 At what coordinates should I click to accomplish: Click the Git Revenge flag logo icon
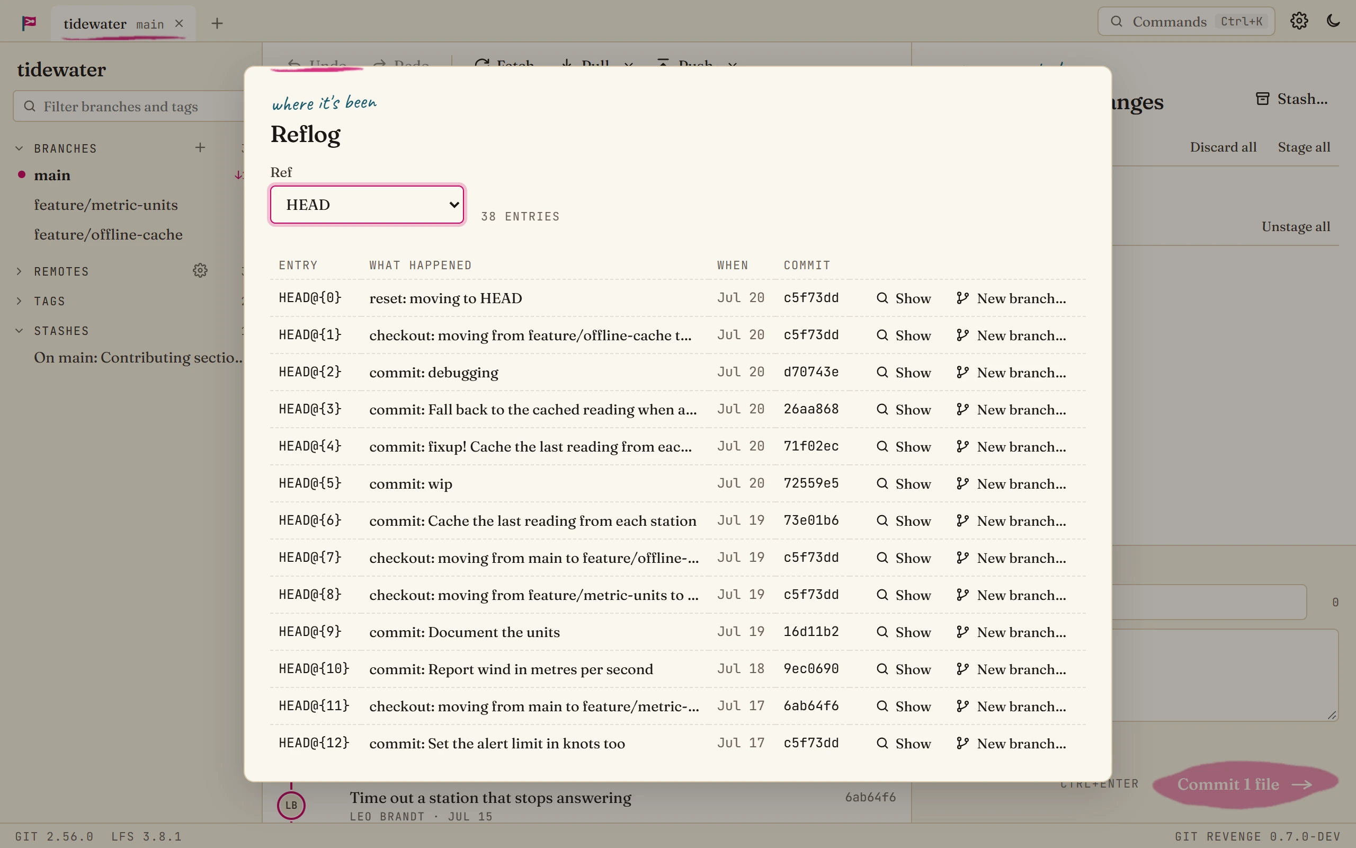click(29, 22)
